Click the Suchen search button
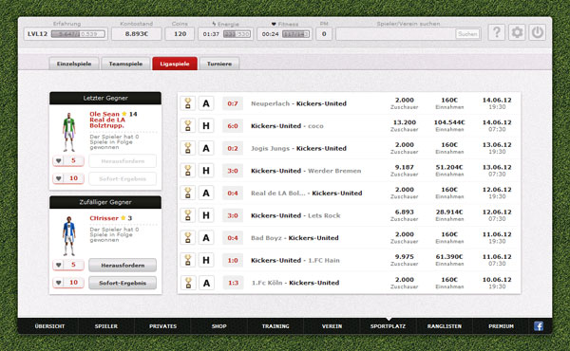 click(x=467, y=34)
